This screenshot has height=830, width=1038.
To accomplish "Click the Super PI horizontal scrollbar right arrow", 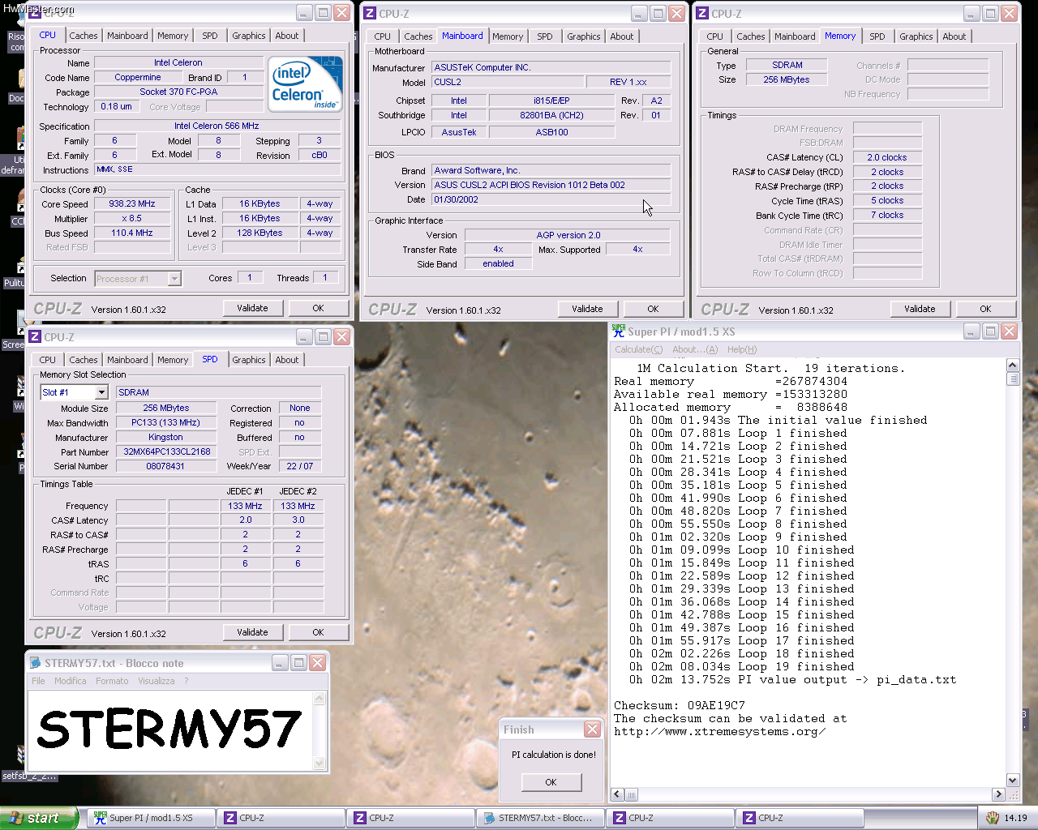I will (x=999, y=794).
